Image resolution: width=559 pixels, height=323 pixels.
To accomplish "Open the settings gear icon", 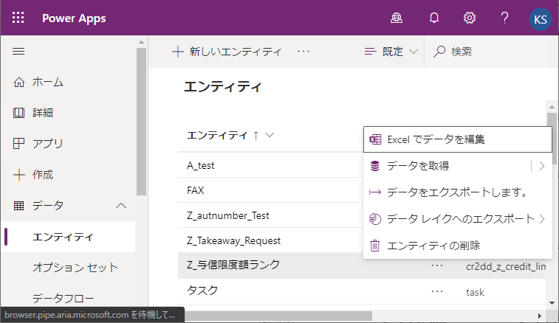I will pos(470,18).
